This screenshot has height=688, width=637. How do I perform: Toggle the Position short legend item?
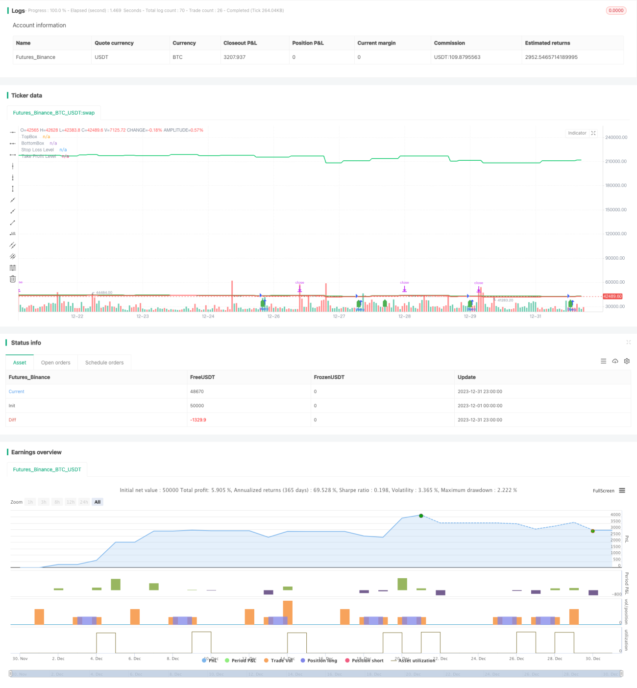click(x=364, y=661)
